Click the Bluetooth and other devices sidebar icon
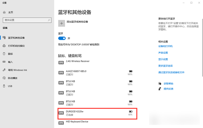The image size is (203, 128). [4, 38]
